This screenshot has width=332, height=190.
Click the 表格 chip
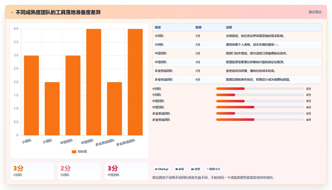click(180, 169)
